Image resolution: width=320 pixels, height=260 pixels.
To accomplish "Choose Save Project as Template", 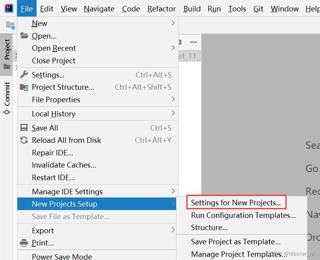I will click(236, 242).
